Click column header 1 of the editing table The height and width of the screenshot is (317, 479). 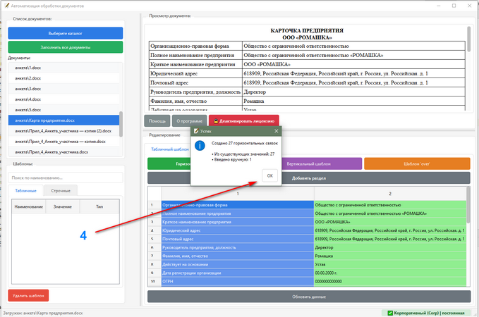238,194
